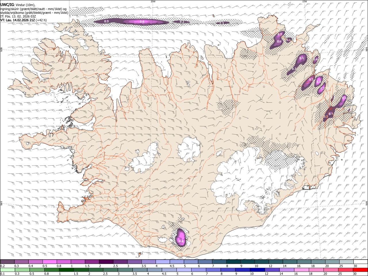Screen dimensions: 368x276
Task: Click the 'UWC/IG' title text
Action: 7,5
